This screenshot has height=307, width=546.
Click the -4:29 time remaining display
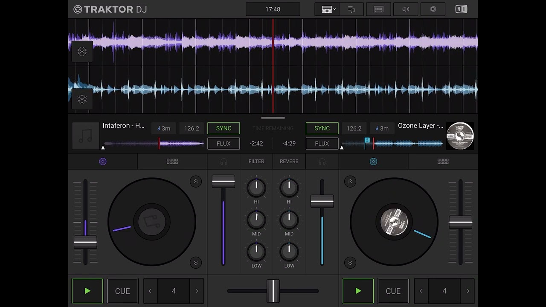click(x=289, y=144)
